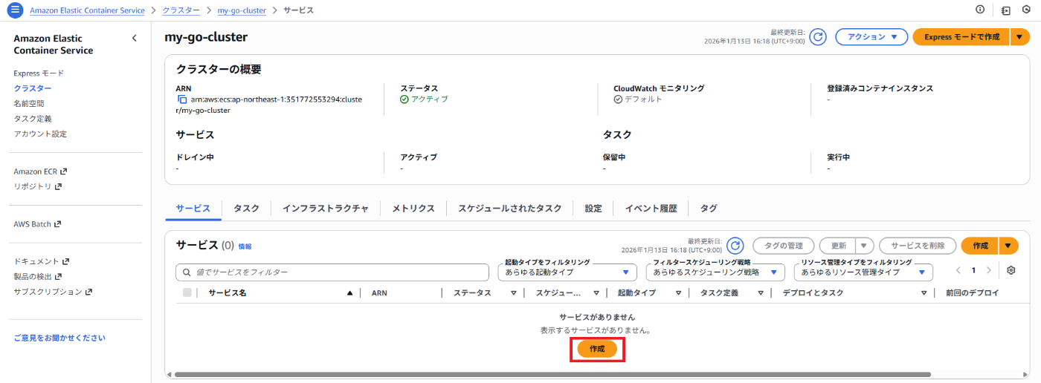
Task: Open the メトリクス tab
Action: click(413, 209)
